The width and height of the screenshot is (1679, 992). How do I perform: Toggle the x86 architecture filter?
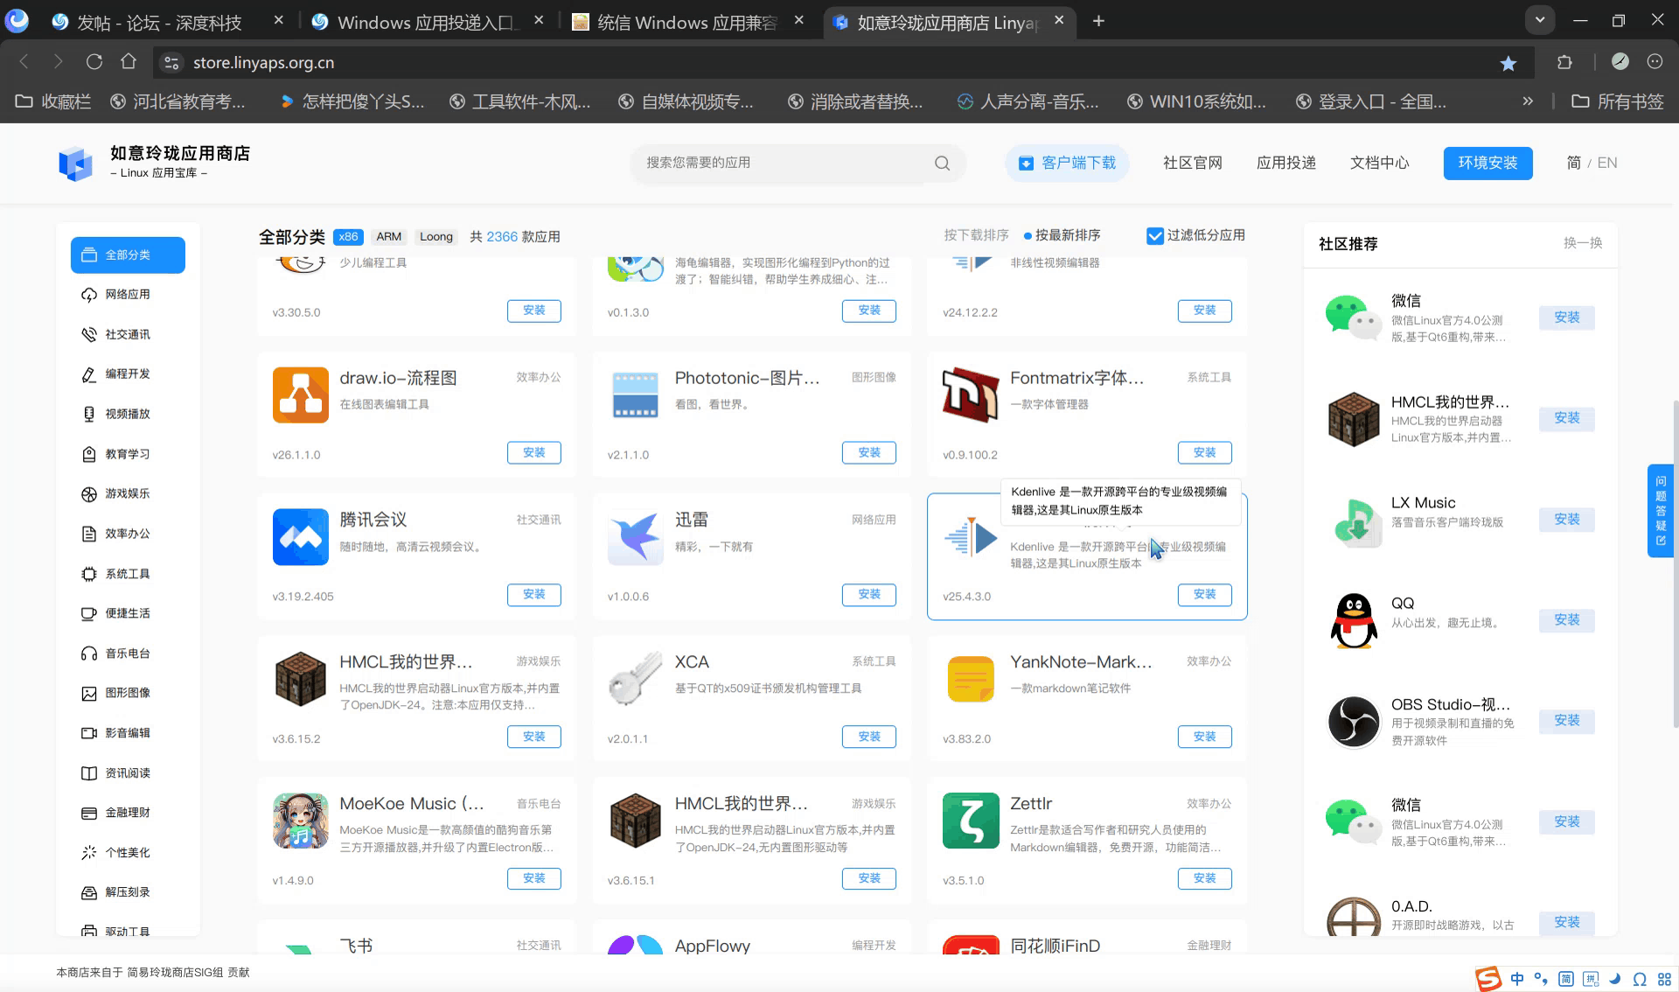(x=348, y=236)
